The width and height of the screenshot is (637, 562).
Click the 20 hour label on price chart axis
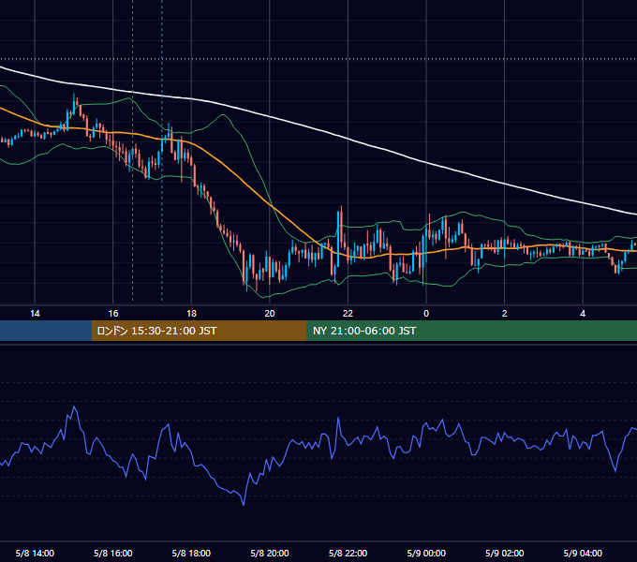[270, 314]
